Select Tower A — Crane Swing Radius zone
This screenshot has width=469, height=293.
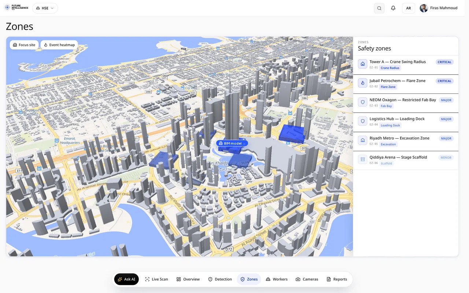pos(406,65)
